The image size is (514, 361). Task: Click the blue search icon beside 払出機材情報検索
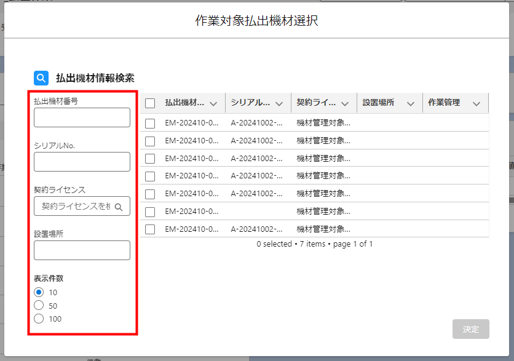click(x=41, y=78)
